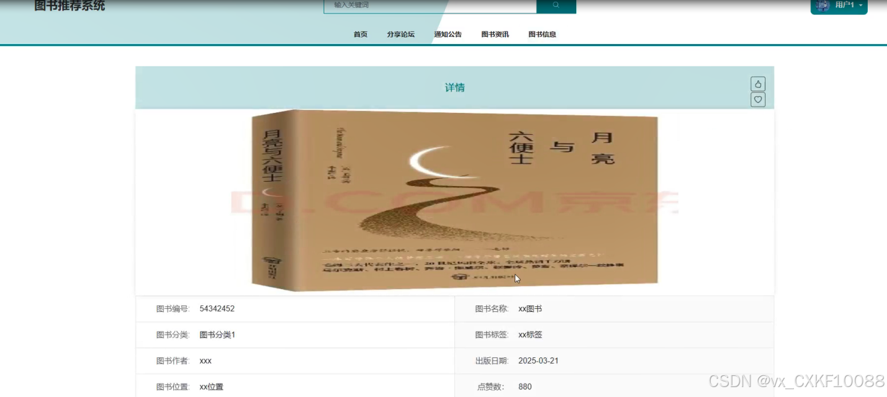The height and width of the screenshot is (397, 887).
Task: Click the xx标签 tag value
Action: [x=530, y=335]
